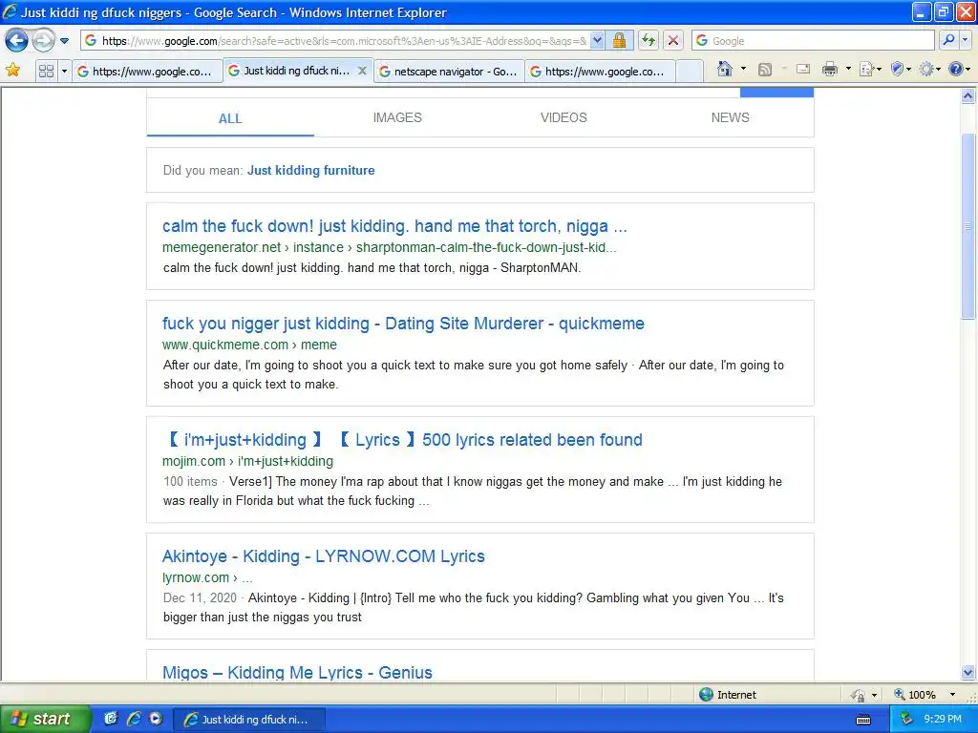Open the Page menu icon
Screen dimensions: 978x733
tap(870, 69)
